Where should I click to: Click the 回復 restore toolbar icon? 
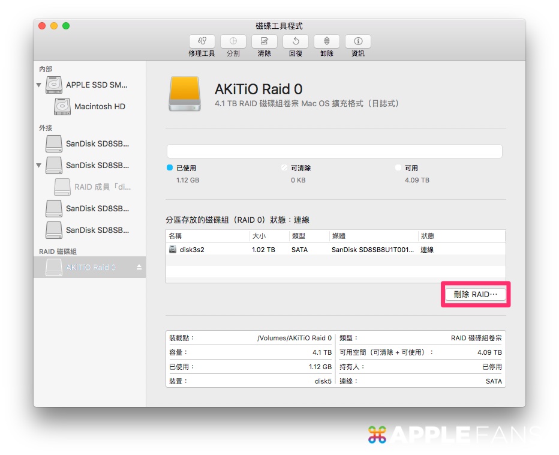(296, 41)
